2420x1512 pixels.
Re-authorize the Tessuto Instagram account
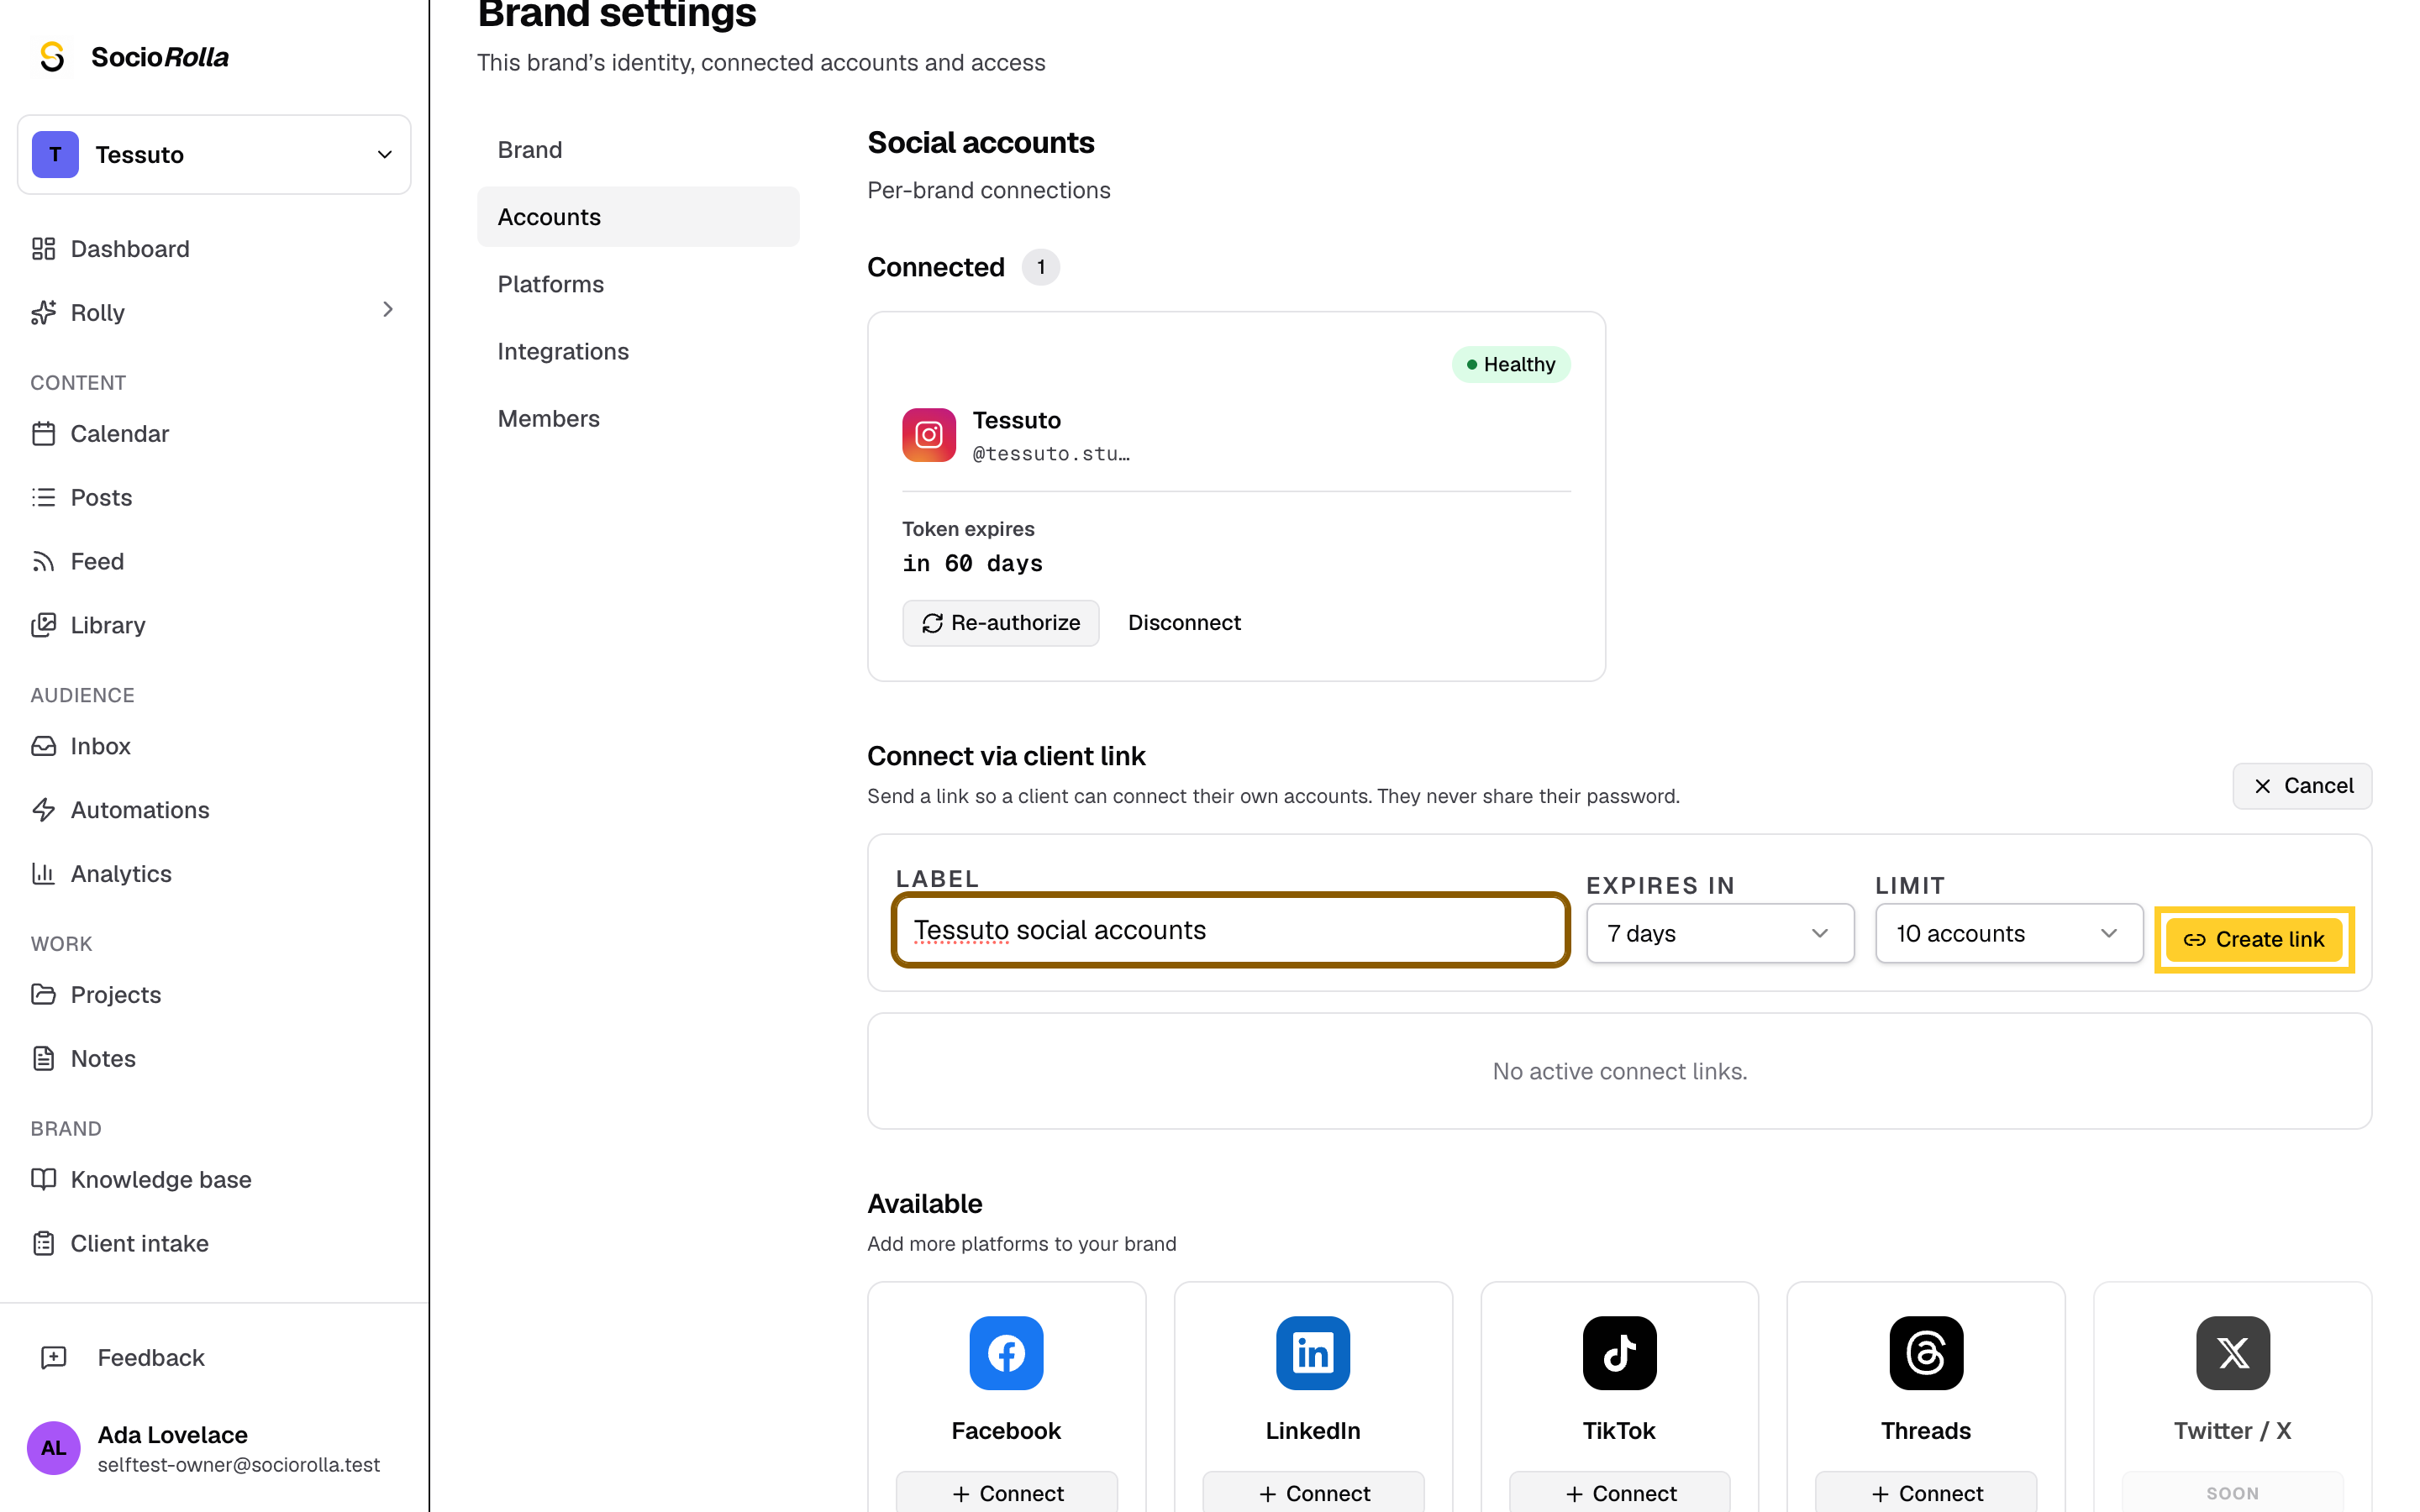1000,623
